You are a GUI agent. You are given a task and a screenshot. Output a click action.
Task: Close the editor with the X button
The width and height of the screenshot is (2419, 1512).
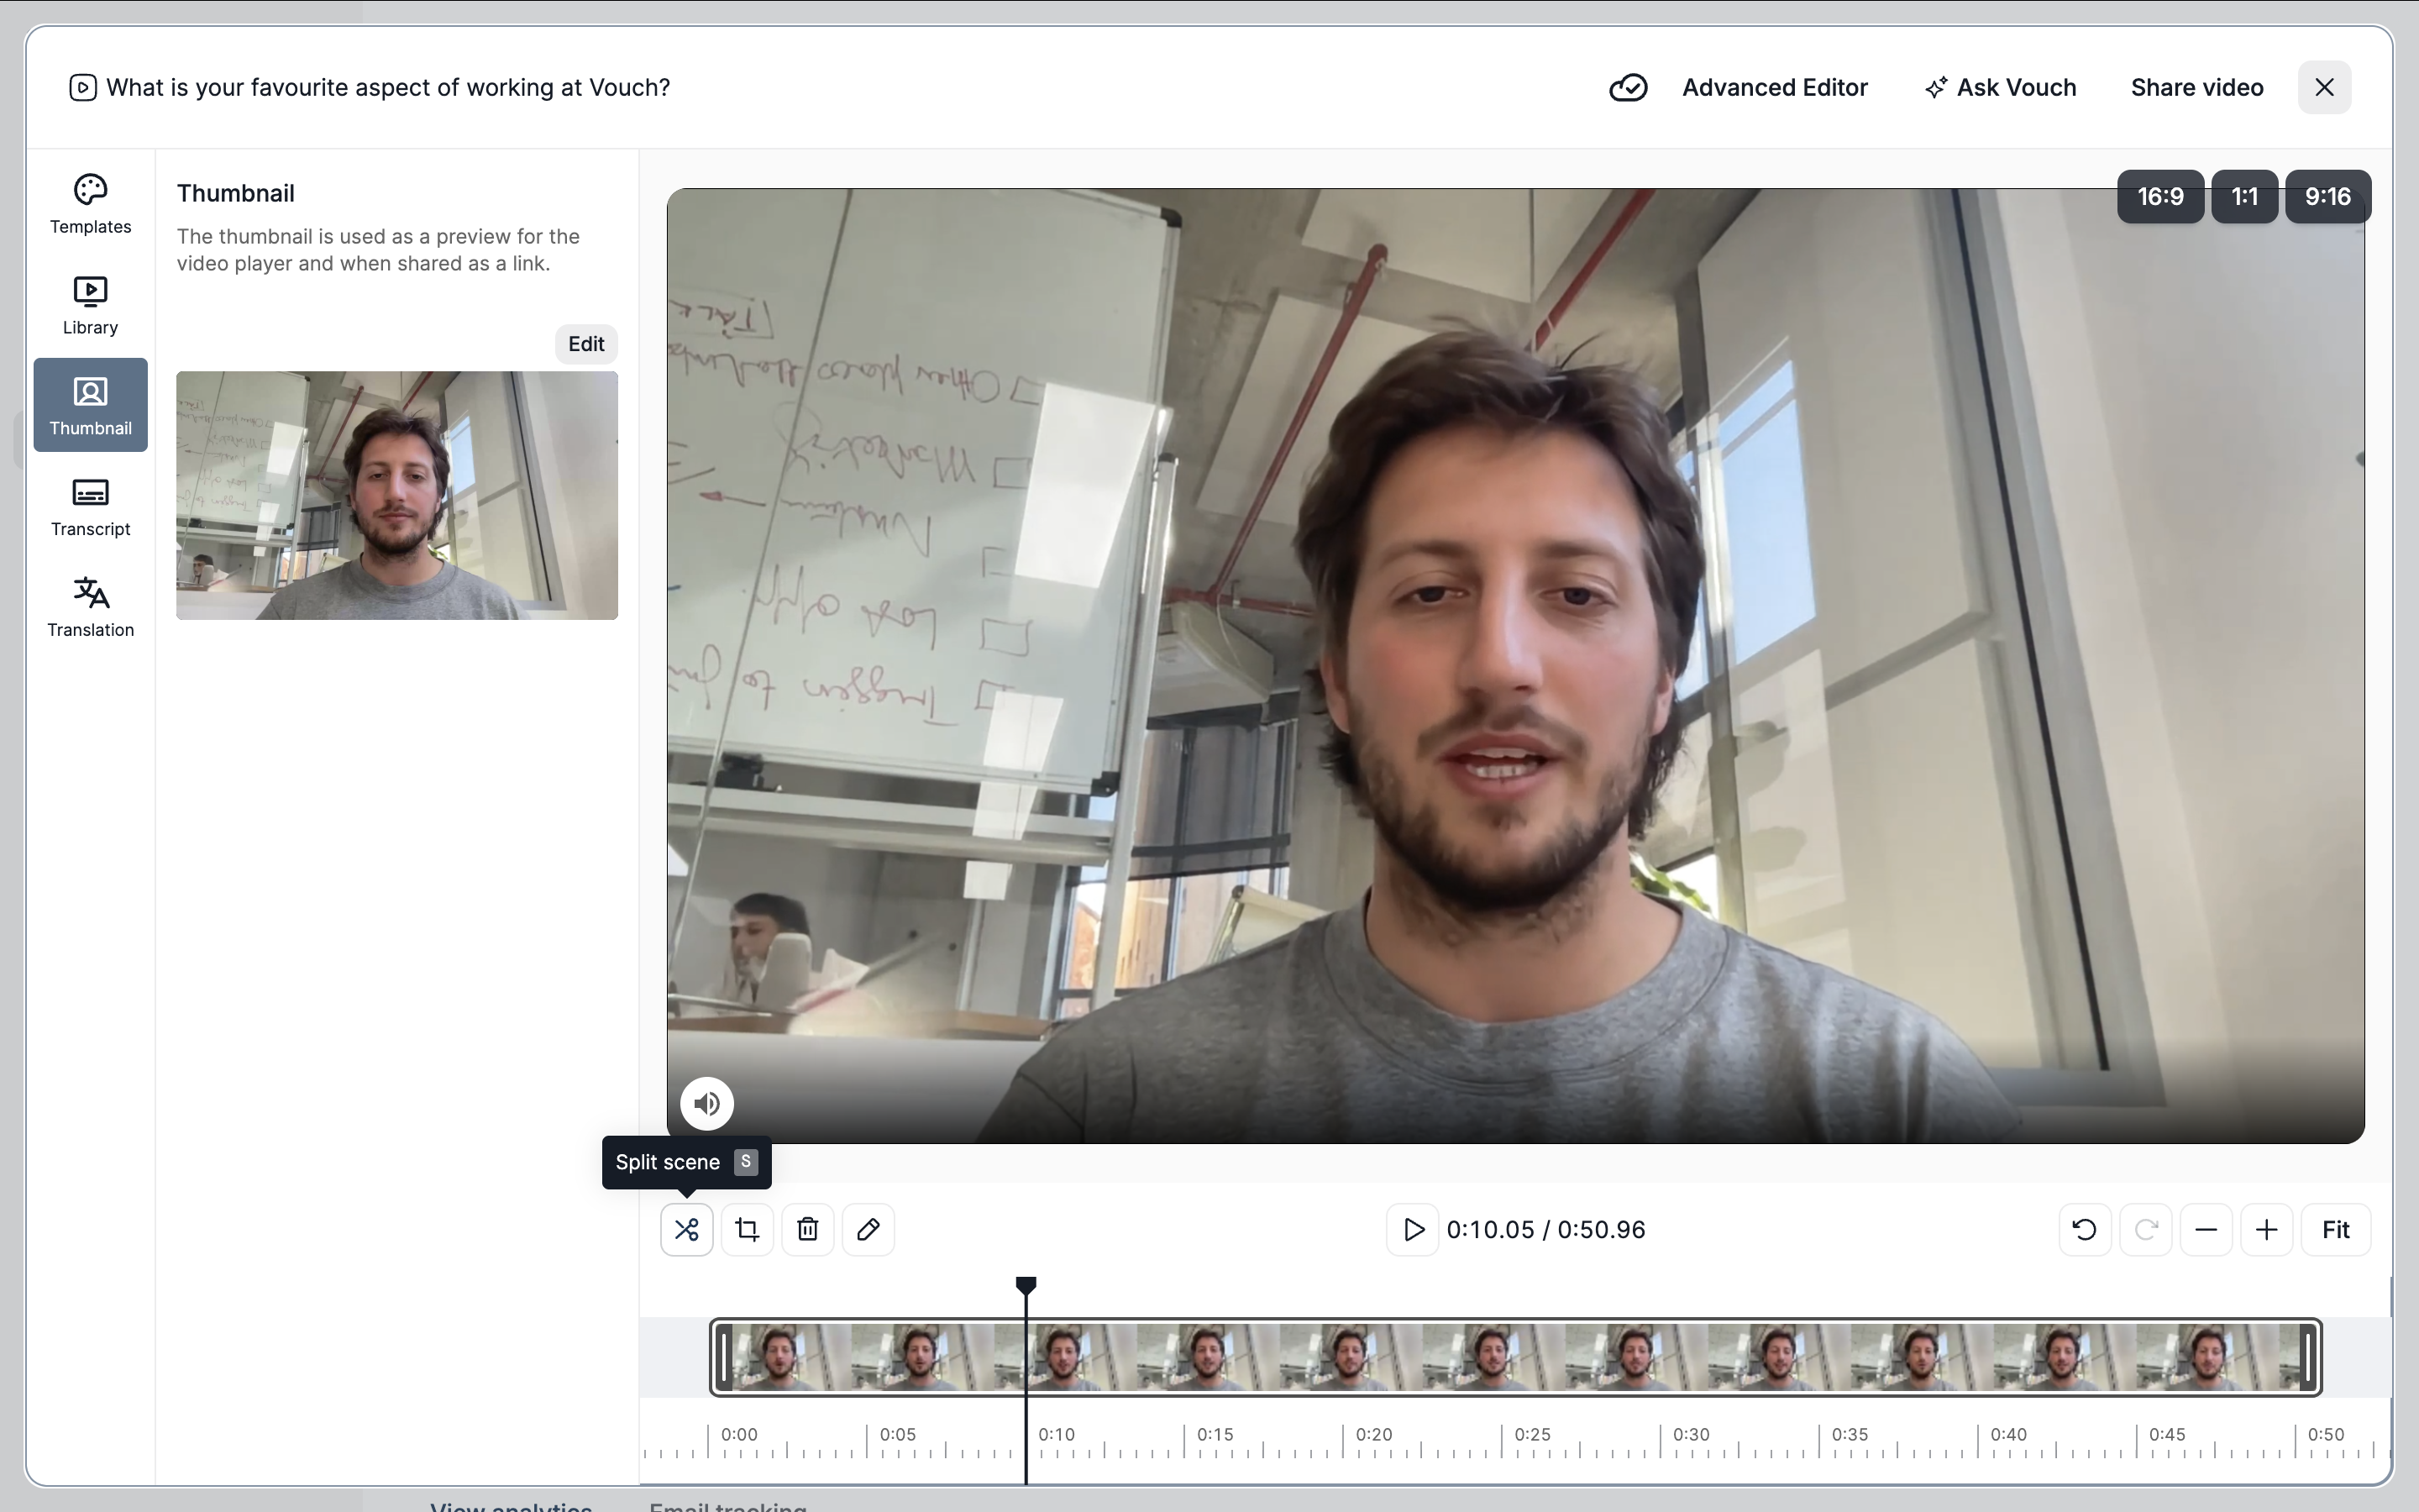(x=2324, y=88)
